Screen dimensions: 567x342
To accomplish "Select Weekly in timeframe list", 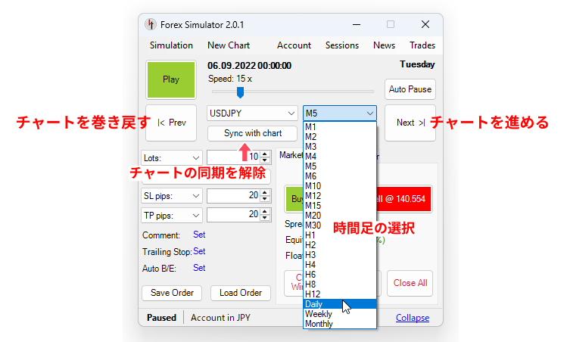I will [x=340, y=314].
